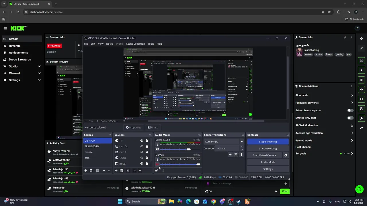367x206 pixels.
Task: Open chat settings gear icon
Action: click(276, 191)
